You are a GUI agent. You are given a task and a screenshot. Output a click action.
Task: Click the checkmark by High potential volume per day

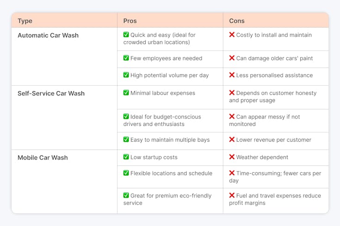pyautogui.click(x=126, y=75)
